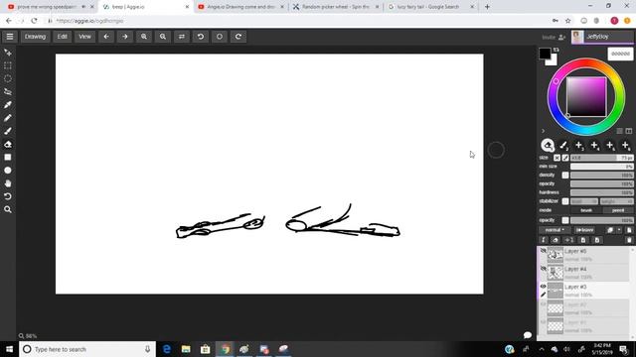The height and width of the screenshot is (357, 636).
Task: Expand the color panel chevron arrow
Action: tap(544, 131)
